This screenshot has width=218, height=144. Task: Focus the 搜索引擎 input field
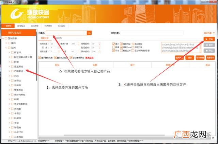coord(152,33)
